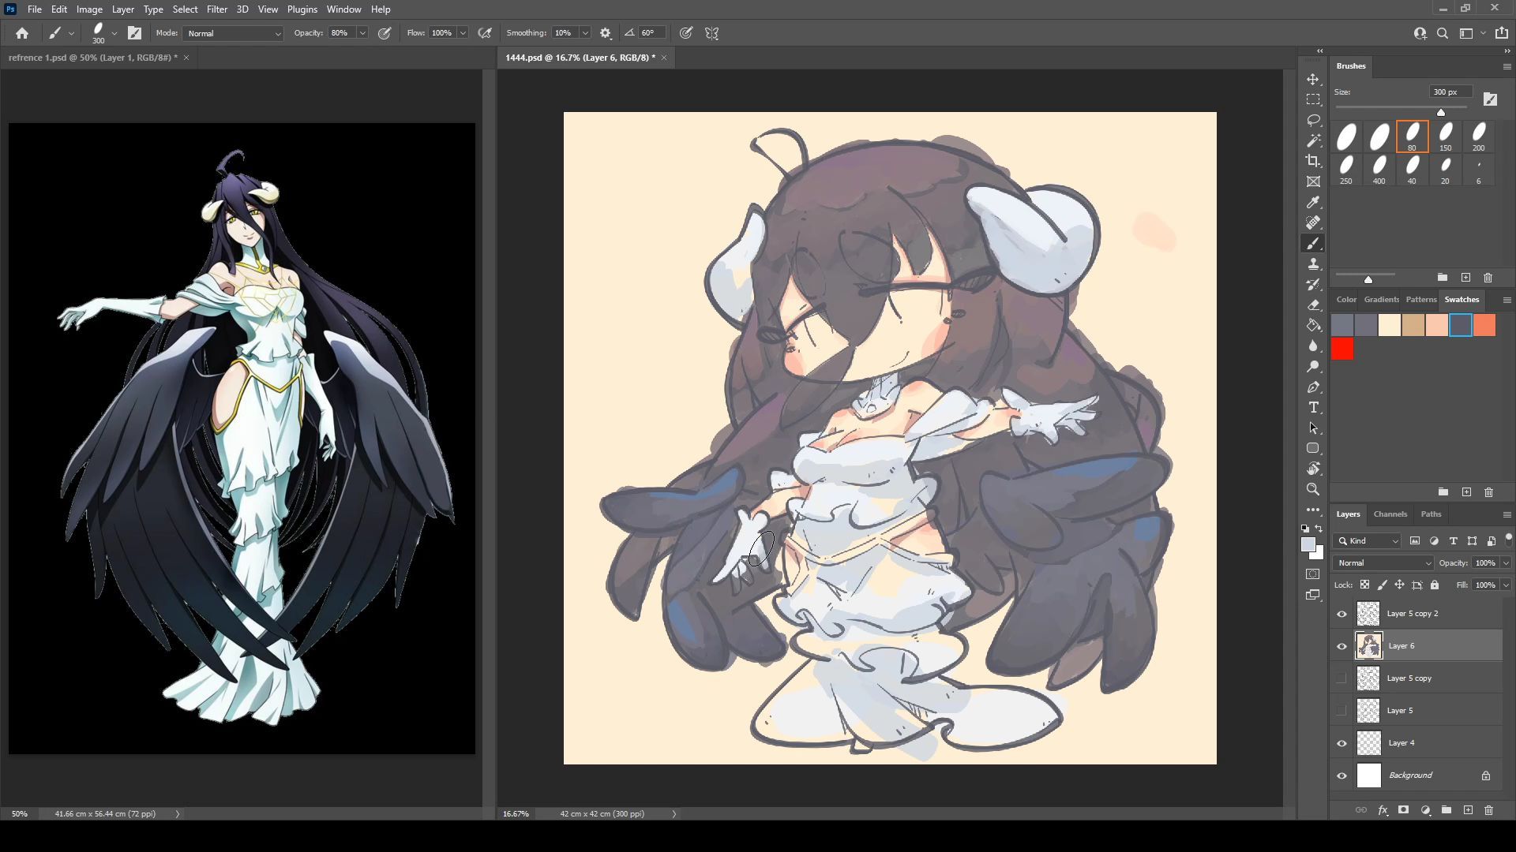Show Layer 5 copy
Viewport: 1516px width, 852px height.
pos(1342,678)
